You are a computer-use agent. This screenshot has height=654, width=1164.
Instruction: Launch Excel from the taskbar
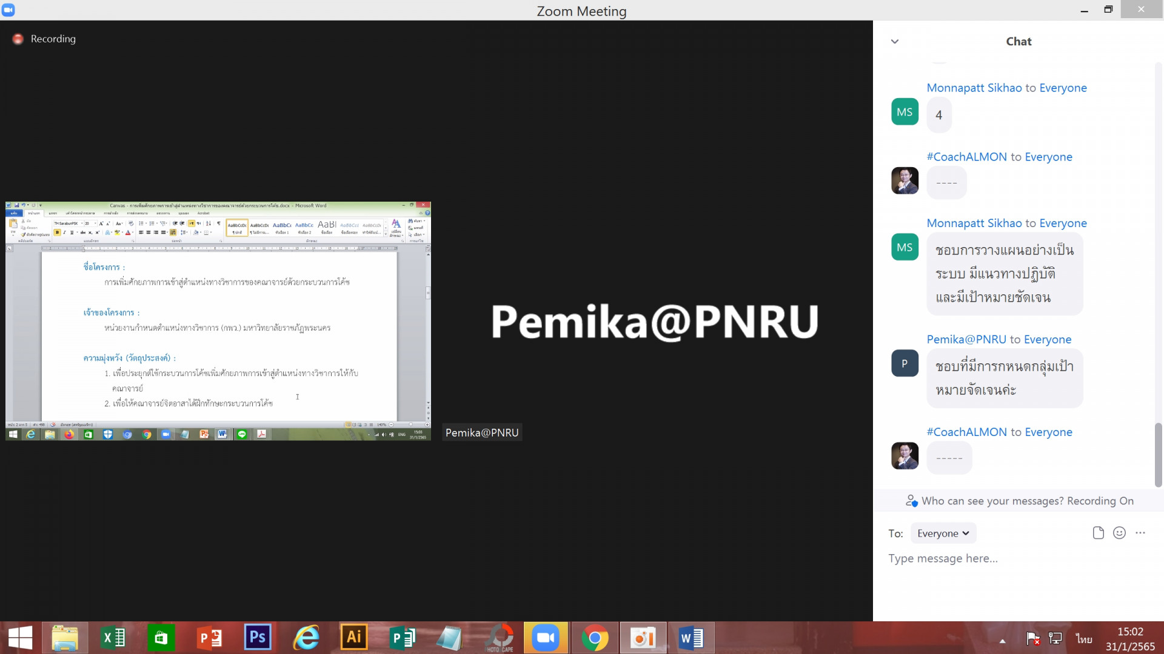[113, 638]
